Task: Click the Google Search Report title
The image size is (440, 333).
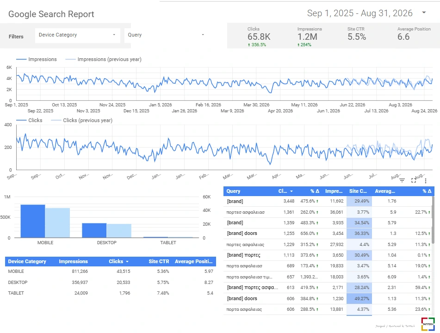Action: (51, 14)
